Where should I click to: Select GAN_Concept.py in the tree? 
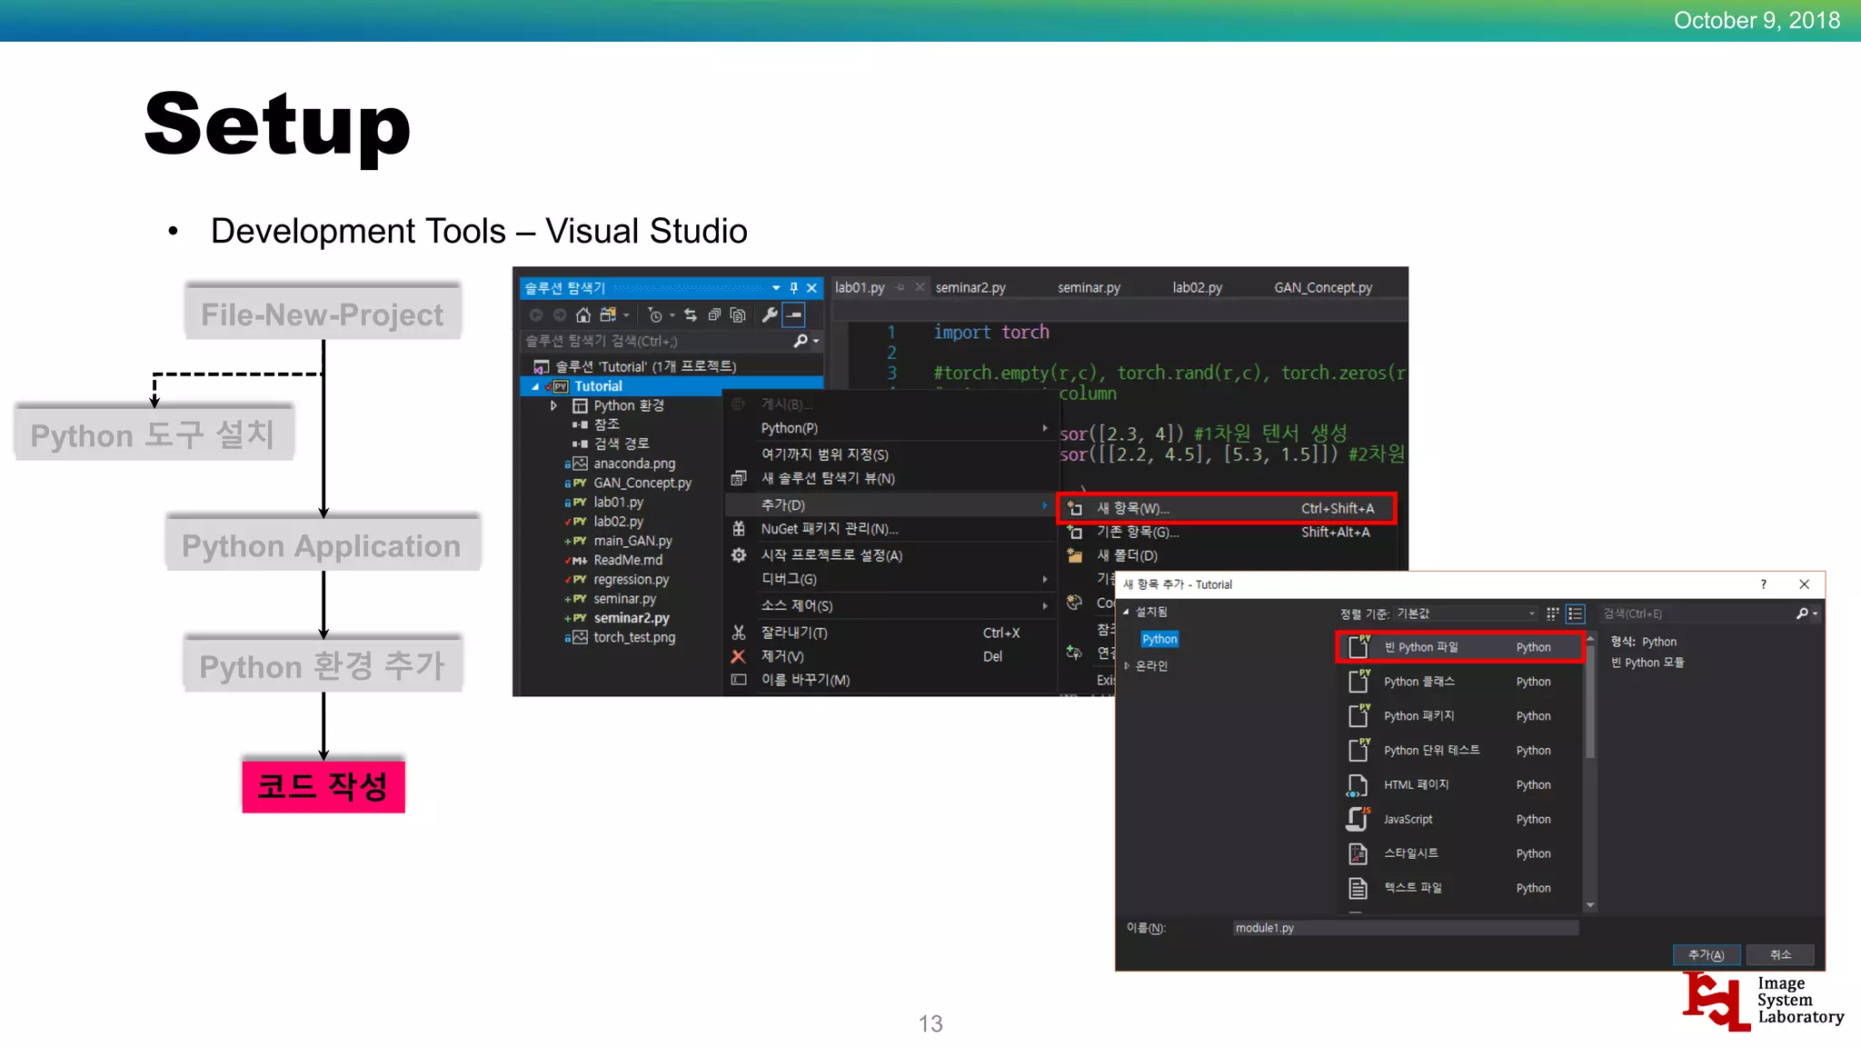[x=642, y=483]
